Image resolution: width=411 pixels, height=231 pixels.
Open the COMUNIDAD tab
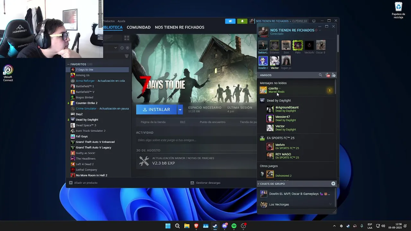coord(139,27)
